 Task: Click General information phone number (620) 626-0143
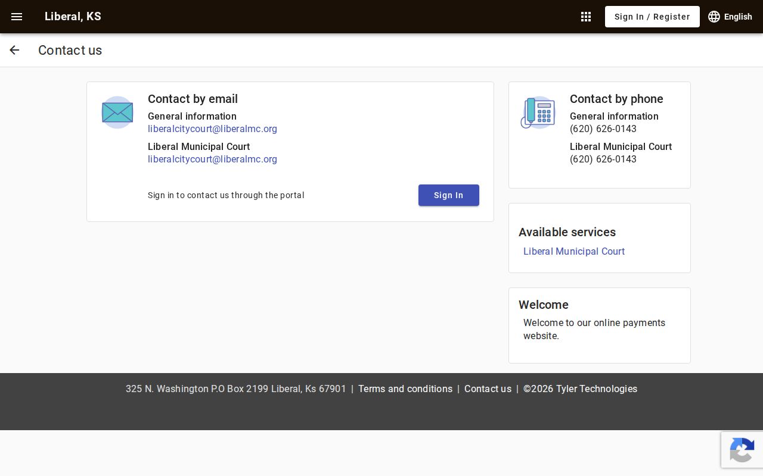603,129
